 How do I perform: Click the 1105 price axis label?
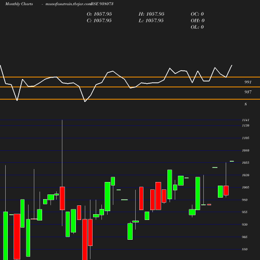tap(245, 138)
